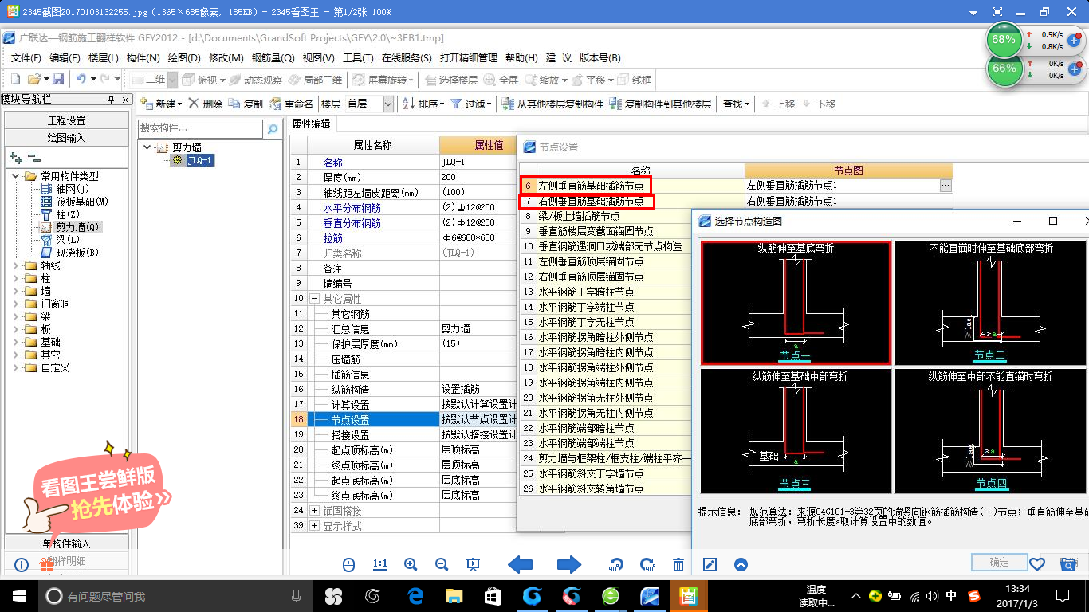Click the 搜索构件 search input field
The width and height of the screenshot is (1089, 612).
tap(200, 128)
